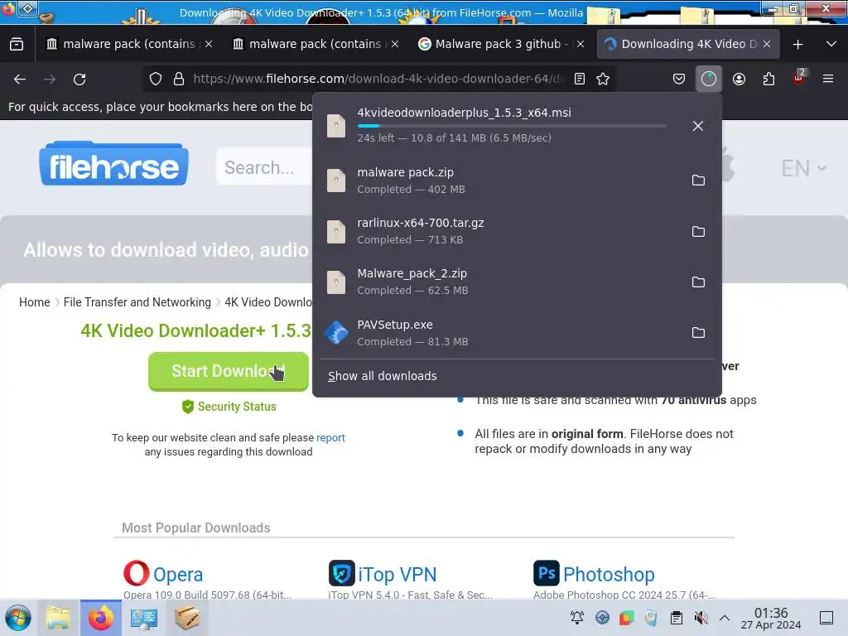Open FileHorse logo home link

click(114, 164)
